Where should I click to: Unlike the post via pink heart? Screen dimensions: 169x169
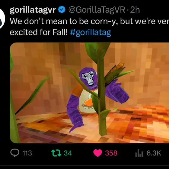click(97, 153)
